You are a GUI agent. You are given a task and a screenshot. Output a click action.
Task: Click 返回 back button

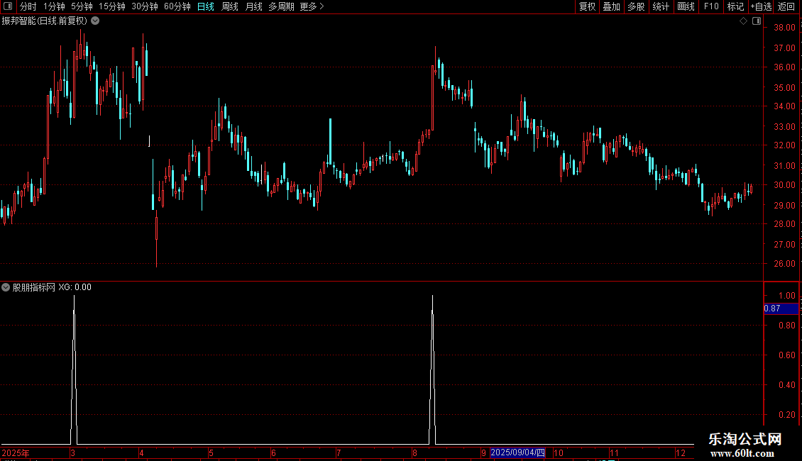pyautogui.click(x=786, y=6)
